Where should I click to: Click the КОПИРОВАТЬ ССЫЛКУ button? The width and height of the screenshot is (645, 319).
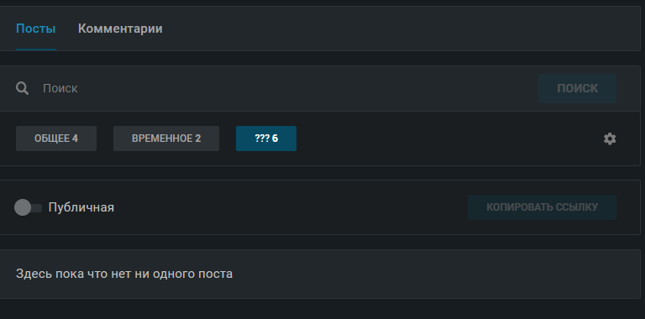(542, 207)
